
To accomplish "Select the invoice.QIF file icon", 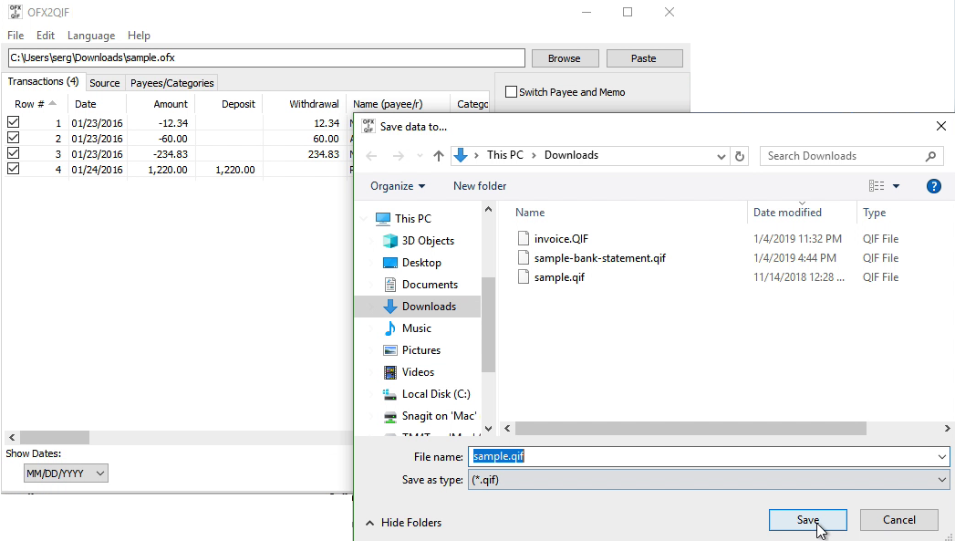I will point(524,238).
